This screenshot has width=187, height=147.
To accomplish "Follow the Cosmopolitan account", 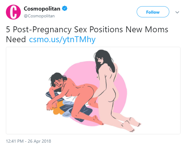I will (153, 12).
